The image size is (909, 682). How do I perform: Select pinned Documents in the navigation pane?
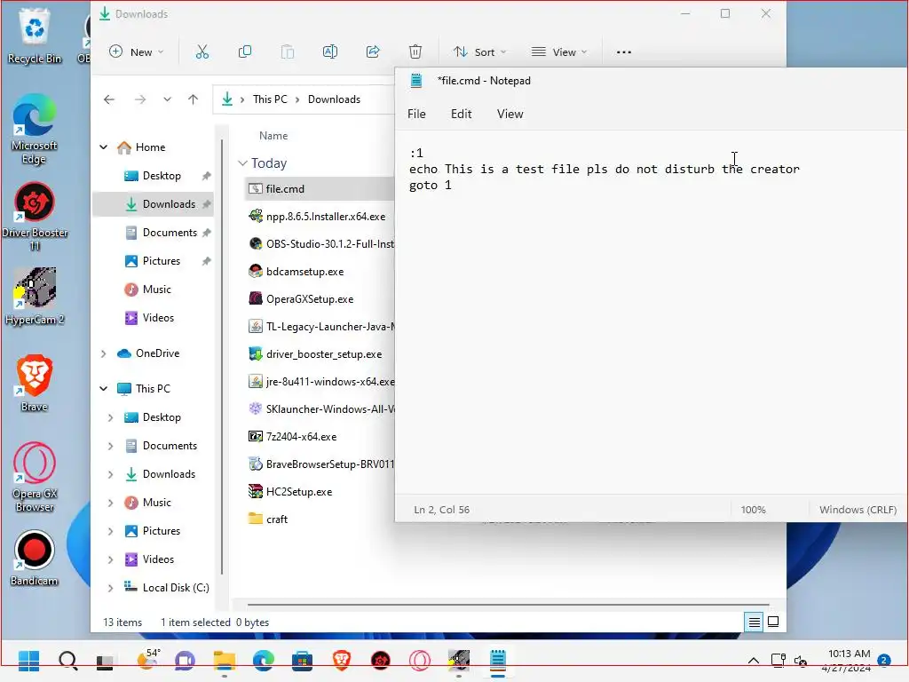(x=153, y=233)
